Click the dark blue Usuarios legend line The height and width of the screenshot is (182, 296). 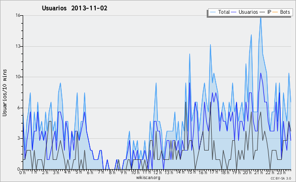coord(234,12)
